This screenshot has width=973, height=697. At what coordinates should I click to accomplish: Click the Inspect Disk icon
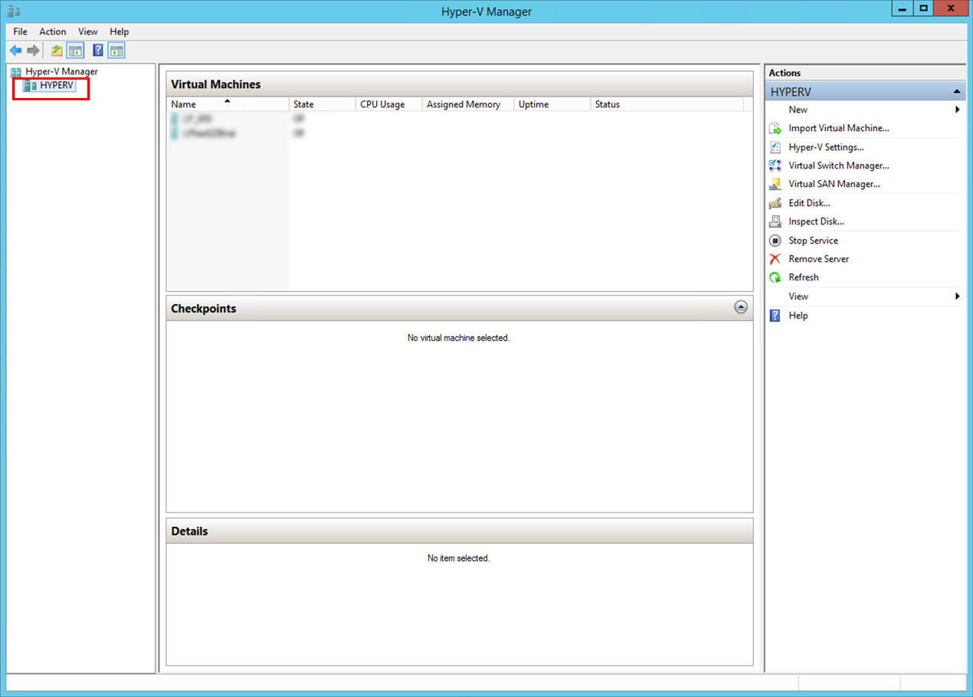[775, 221]
